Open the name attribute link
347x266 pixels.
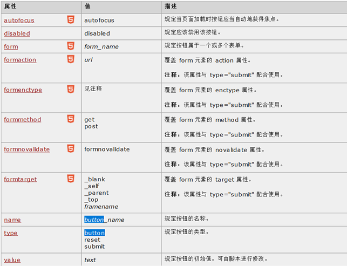[12, 220]
